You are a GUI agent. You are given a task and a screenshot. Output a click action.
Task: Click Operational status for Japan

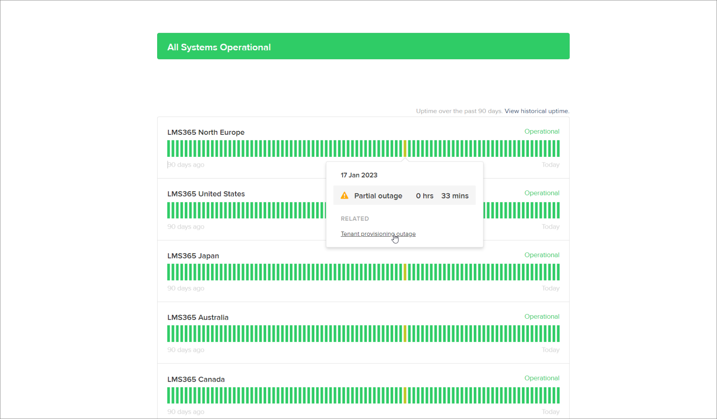click(x=541, y=255)
